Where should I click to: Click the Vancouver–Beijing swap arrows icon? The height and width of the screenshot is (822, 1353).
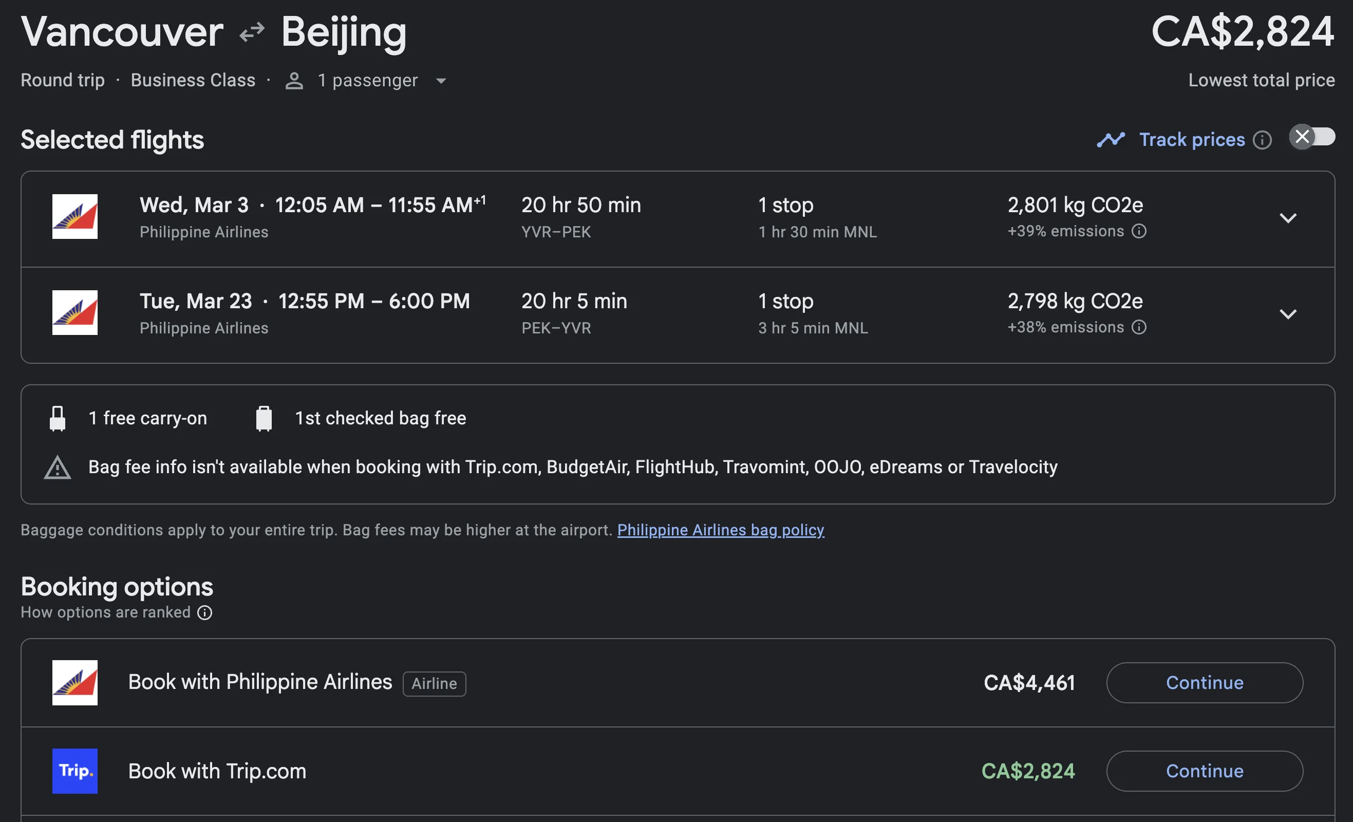click(x=252, y=32)
